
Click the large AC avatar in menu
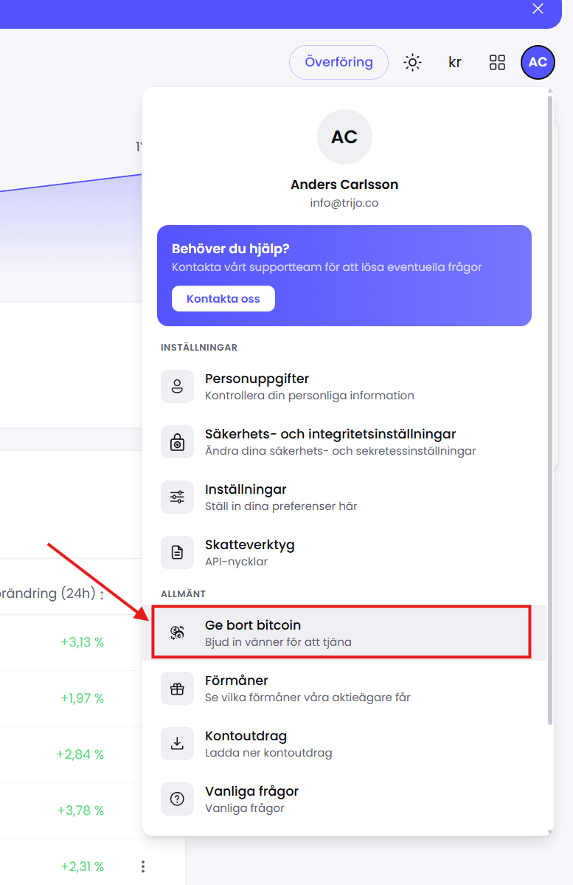click(344, 137)
